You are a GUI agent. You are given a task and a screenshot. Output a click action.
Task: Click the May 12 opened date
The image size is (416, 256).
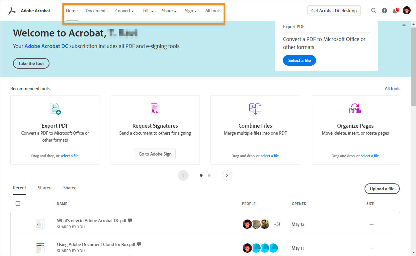click(298, 224)
